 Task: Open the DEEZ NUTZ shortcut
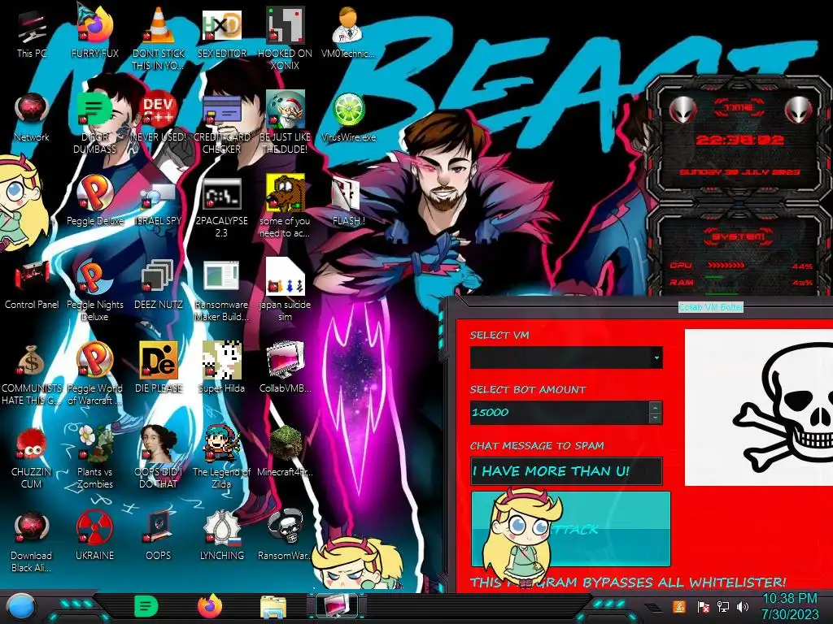point(159,284)
